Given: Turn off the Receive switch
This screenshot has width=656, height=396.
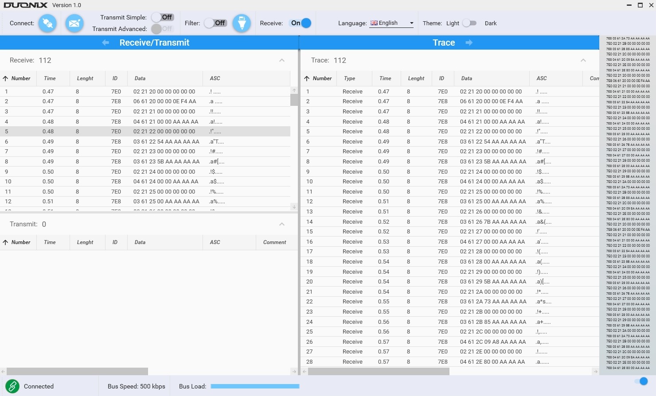Looking at the screenshot, I should click(x=301, y=23).
